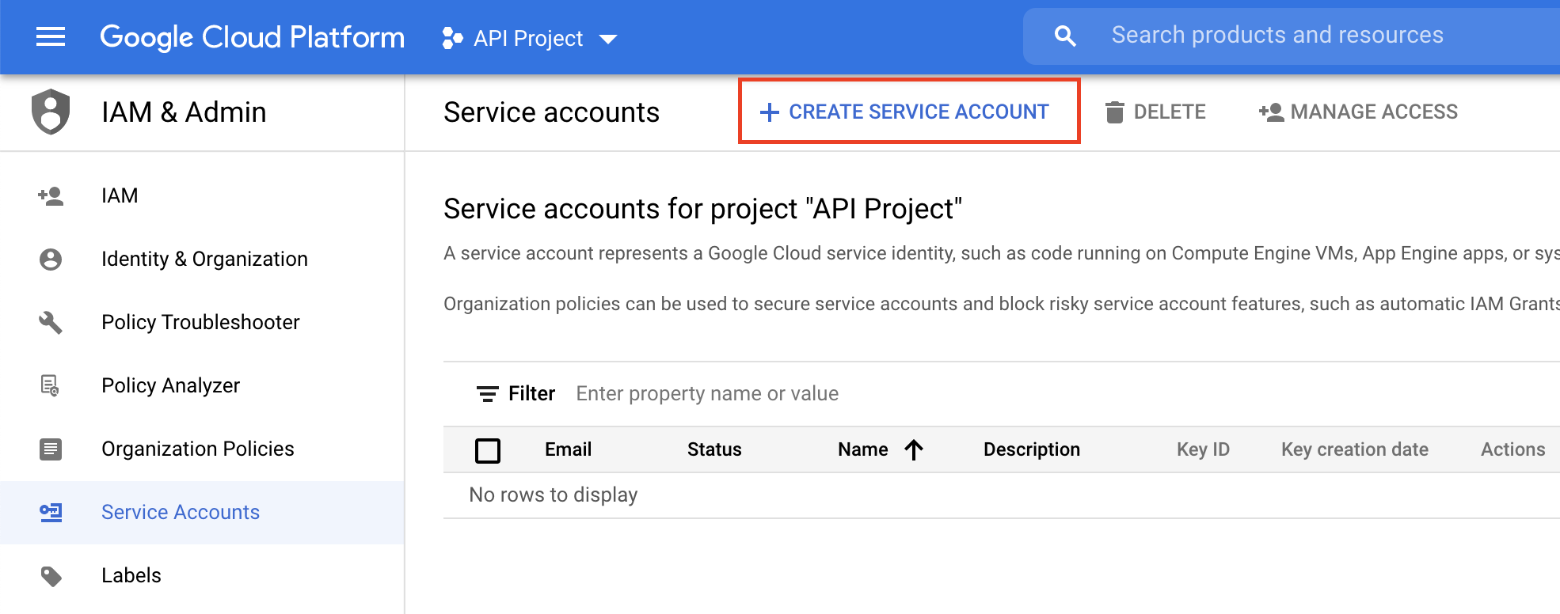
Task: Sort table by Email column
Action: pyautogui.click(x=568, y=449)
